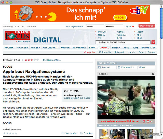
Task: Open the LIVE link
Action: click(x=120, y=38)
